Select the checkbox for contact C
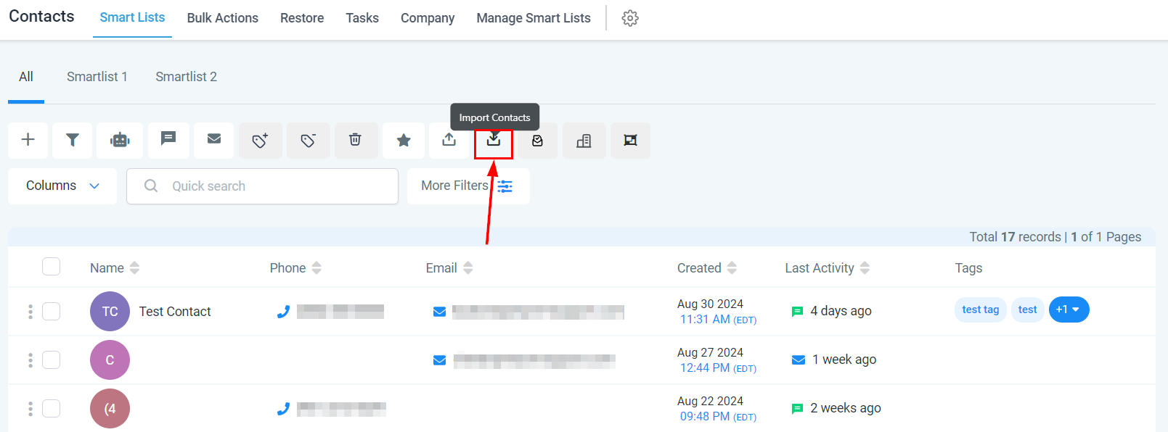The height and width of the screenshot is (432, 1168). point(52,360)
